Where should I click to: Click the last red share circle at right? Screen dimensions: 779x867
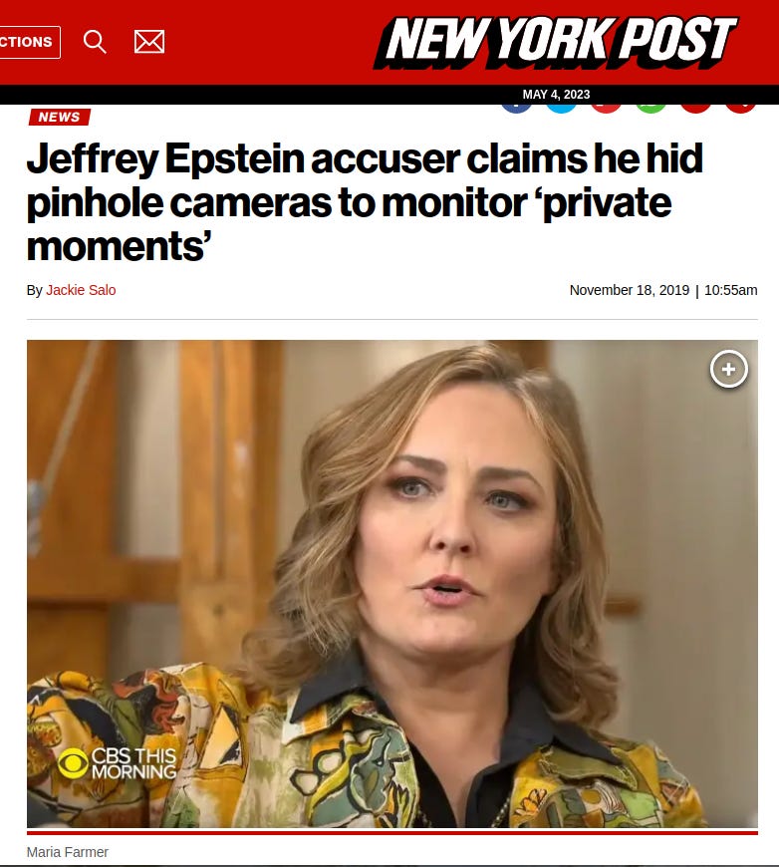pyautogui.click(x=741, y=109)
